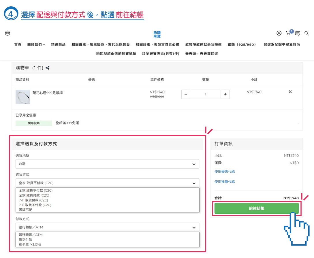Expand the 付款方式 dropdown
The width and height of the screenshot is (314, 258).
click(107, 227)
